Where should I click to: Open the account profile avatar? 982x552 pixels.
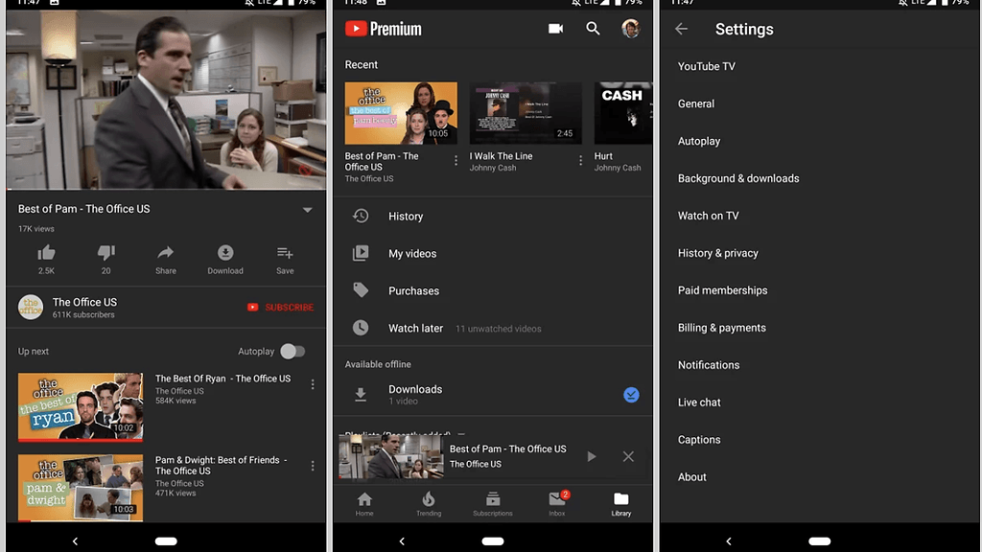630,29
